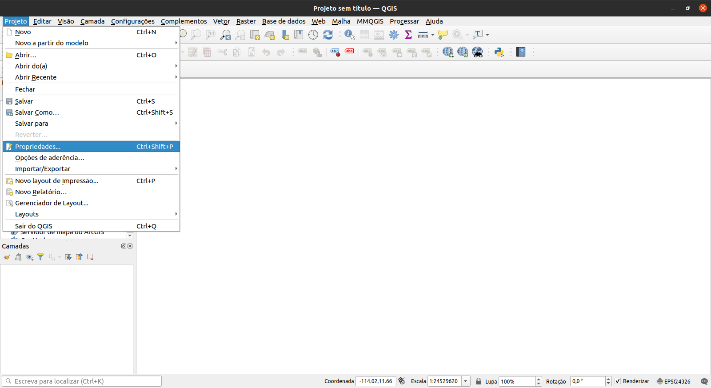Choose Novo layout de Impressão...

tap(92, 181)
